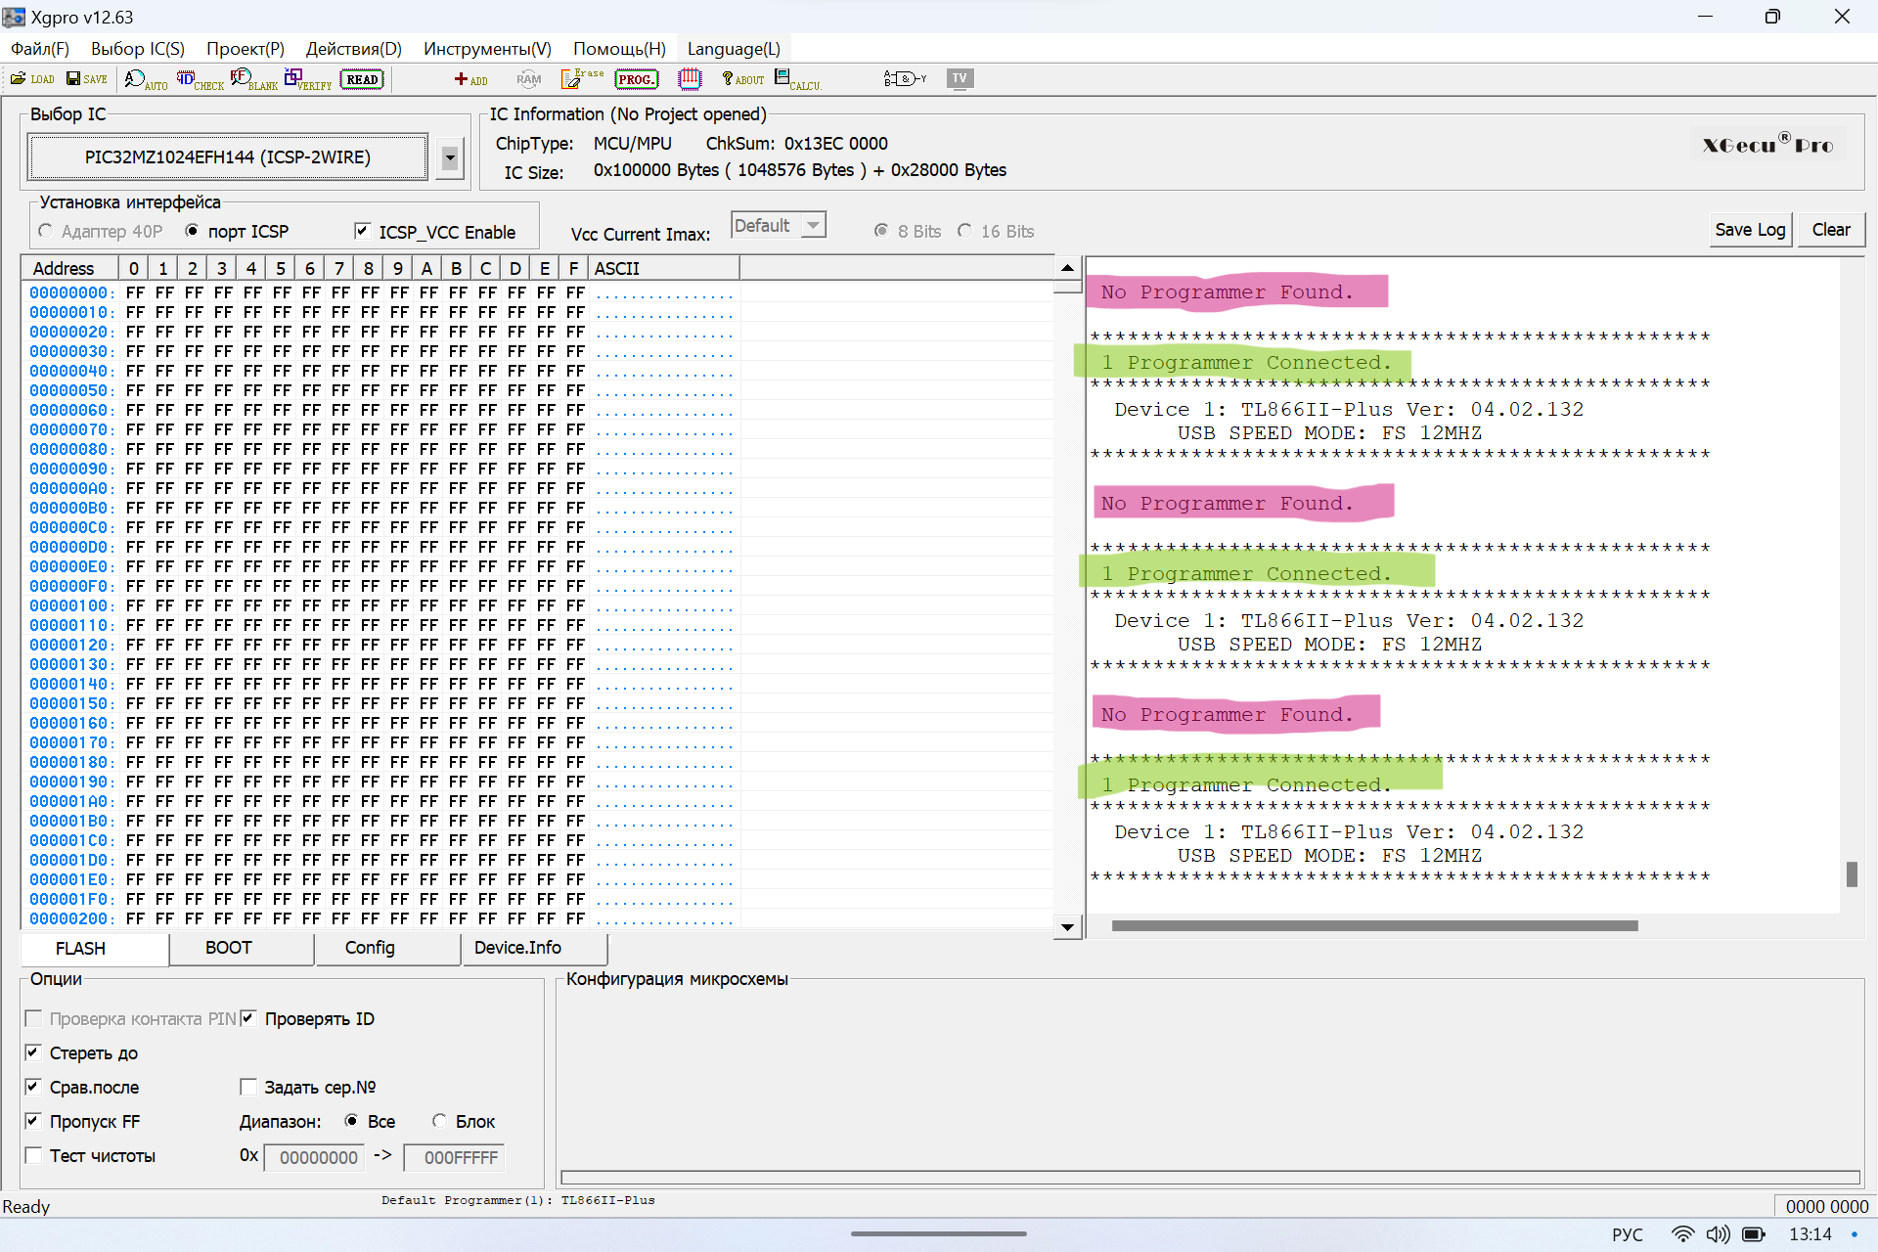Click the SAVE toolbar icon
This screenshot has width=1878, height=1252.
point(86,79)
